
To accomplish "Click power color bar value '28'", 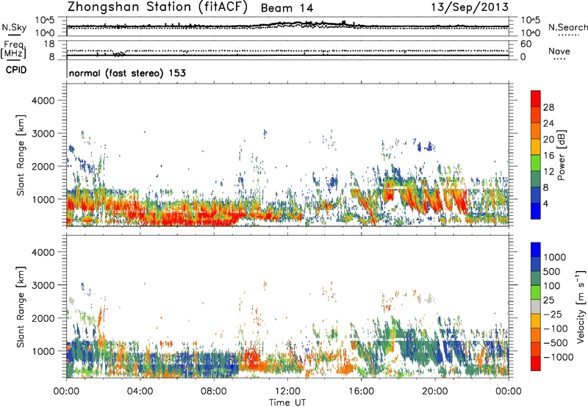I will pyautogui.click(x=548, y=107).
